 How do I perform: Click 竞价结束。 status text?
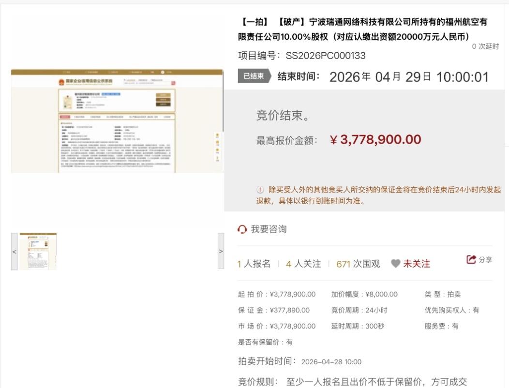[283, 115]
